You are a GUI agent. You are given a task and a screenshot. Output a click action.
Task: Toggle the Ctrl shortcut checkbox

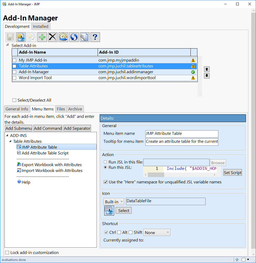pyautogui.click(x=106, y=232)
